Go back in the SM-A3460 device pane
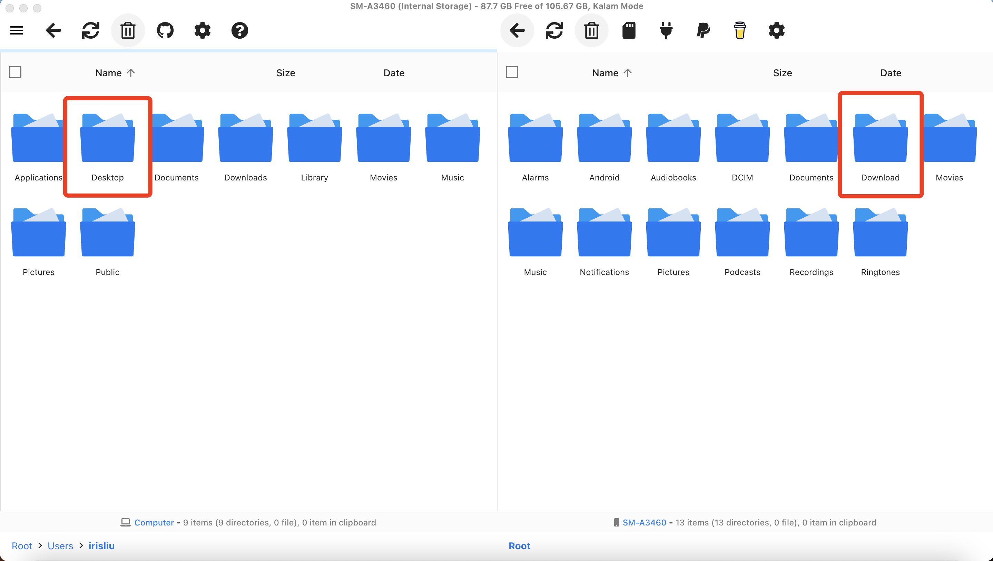This screenshot has height=561, width=993. pos(517,30)
